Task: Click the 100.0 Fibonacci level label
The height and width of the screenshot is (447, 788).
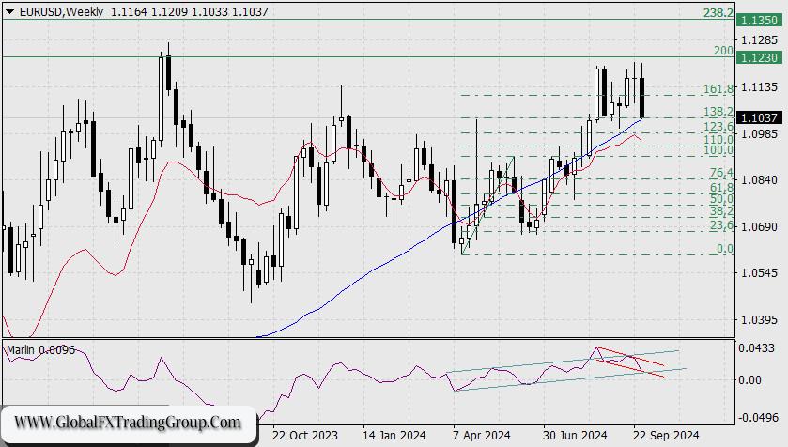Action: pyautogui.click(x=718, y=150)
